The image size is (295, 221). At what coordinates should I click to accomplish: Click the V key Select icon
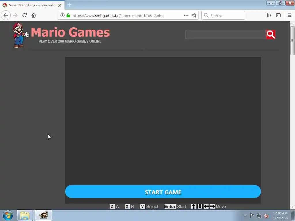point(142,207)
